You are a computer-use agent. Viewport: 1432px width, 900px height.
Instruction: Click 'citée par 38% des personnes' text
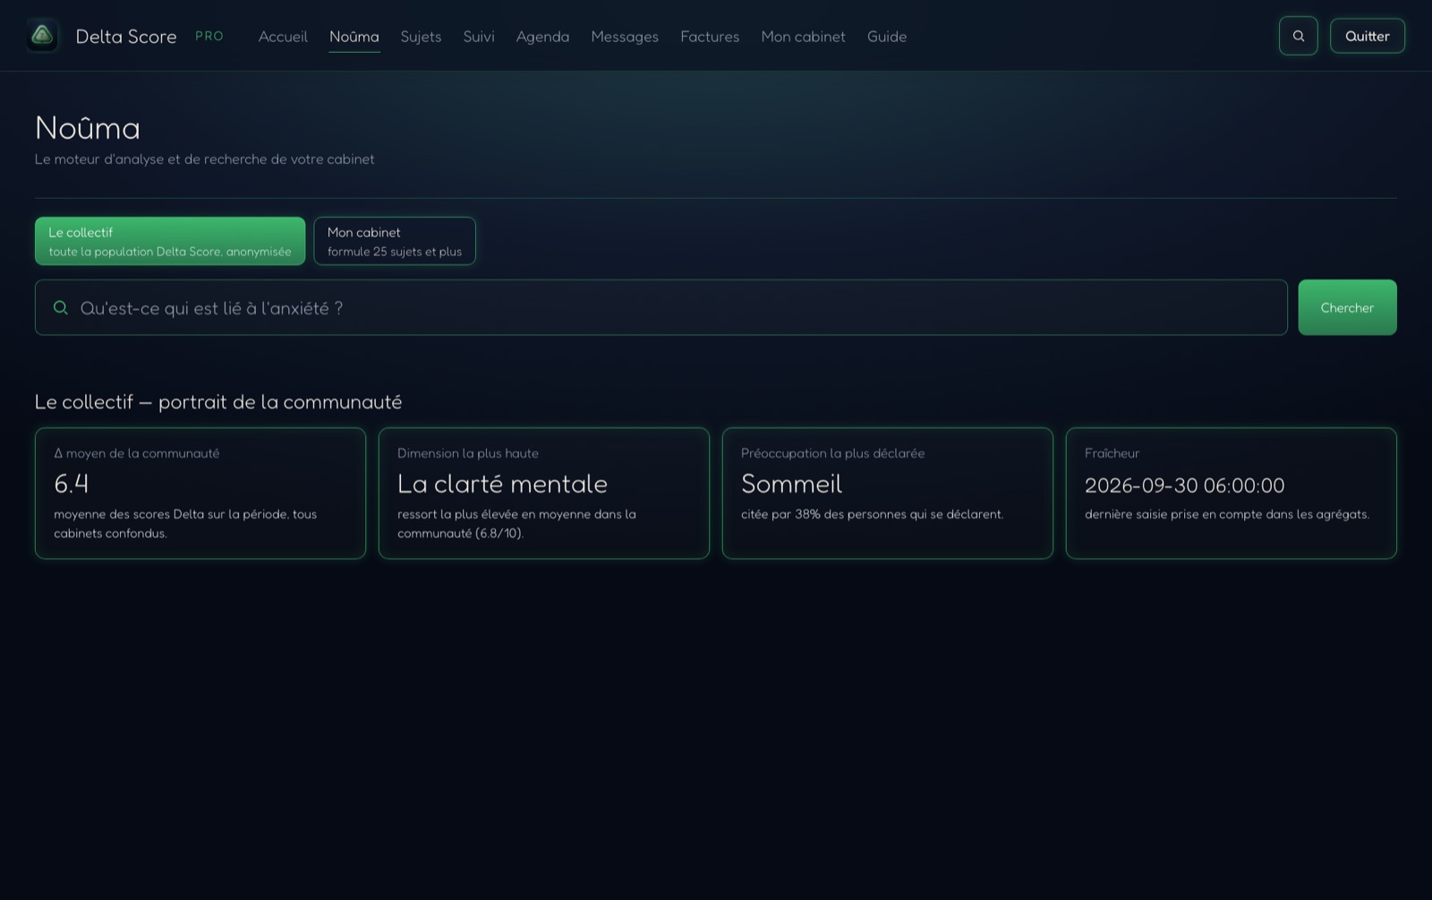(x=873, y=514)
